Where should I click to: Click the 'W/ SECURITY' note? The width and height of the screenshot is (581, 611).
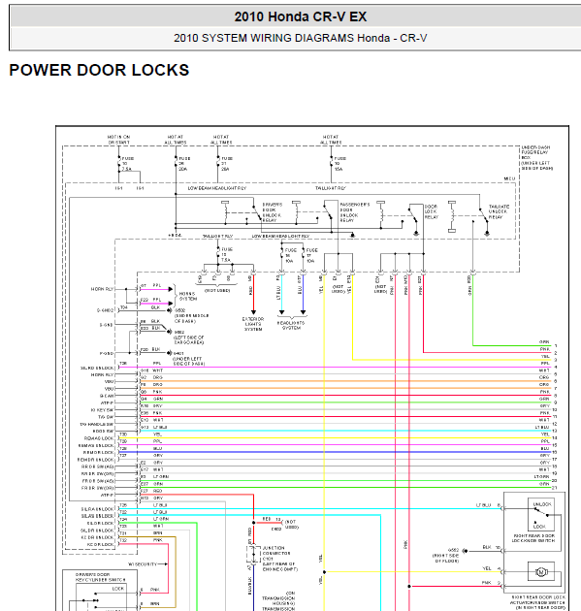pos(143,564)
